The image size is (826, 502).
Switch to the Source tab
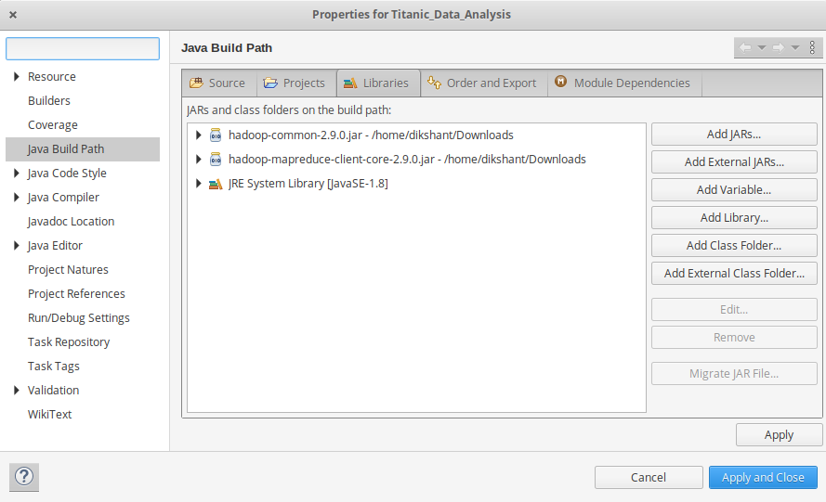219,84
